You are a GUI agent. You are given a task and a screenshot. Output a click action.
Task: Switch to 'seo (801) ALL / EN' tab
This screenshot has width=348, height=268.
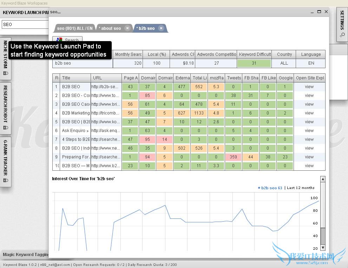click(74, 28)
